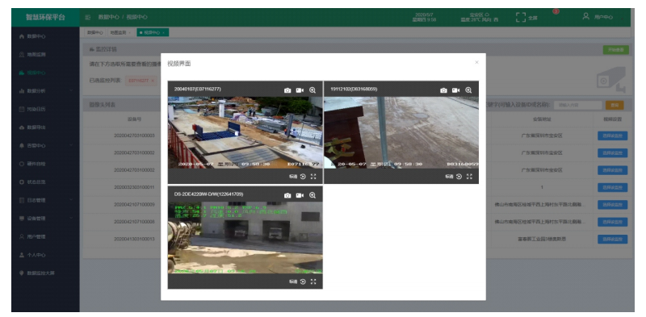Close the 视频界面 dialog

coord(476,63)
